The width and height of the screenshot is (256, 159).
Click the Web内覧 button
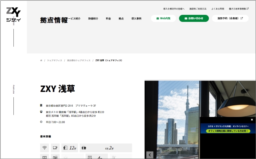coord(163,18)
